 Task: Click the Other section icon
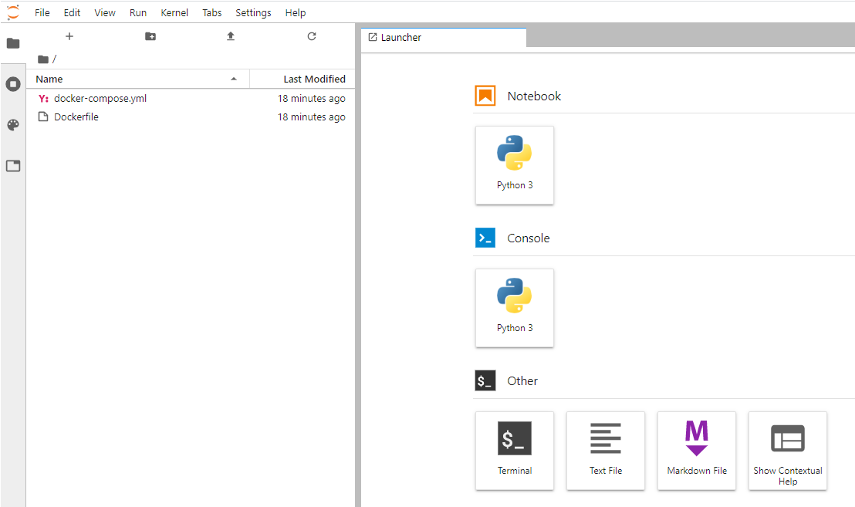[x=485, y=380]
